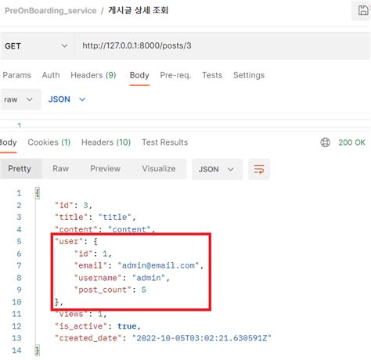Switch to the Params tab

point(16,75)
